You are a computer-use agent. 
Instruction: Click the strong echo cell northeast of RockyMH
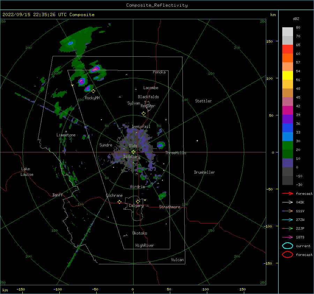click(x=95, y=69)
